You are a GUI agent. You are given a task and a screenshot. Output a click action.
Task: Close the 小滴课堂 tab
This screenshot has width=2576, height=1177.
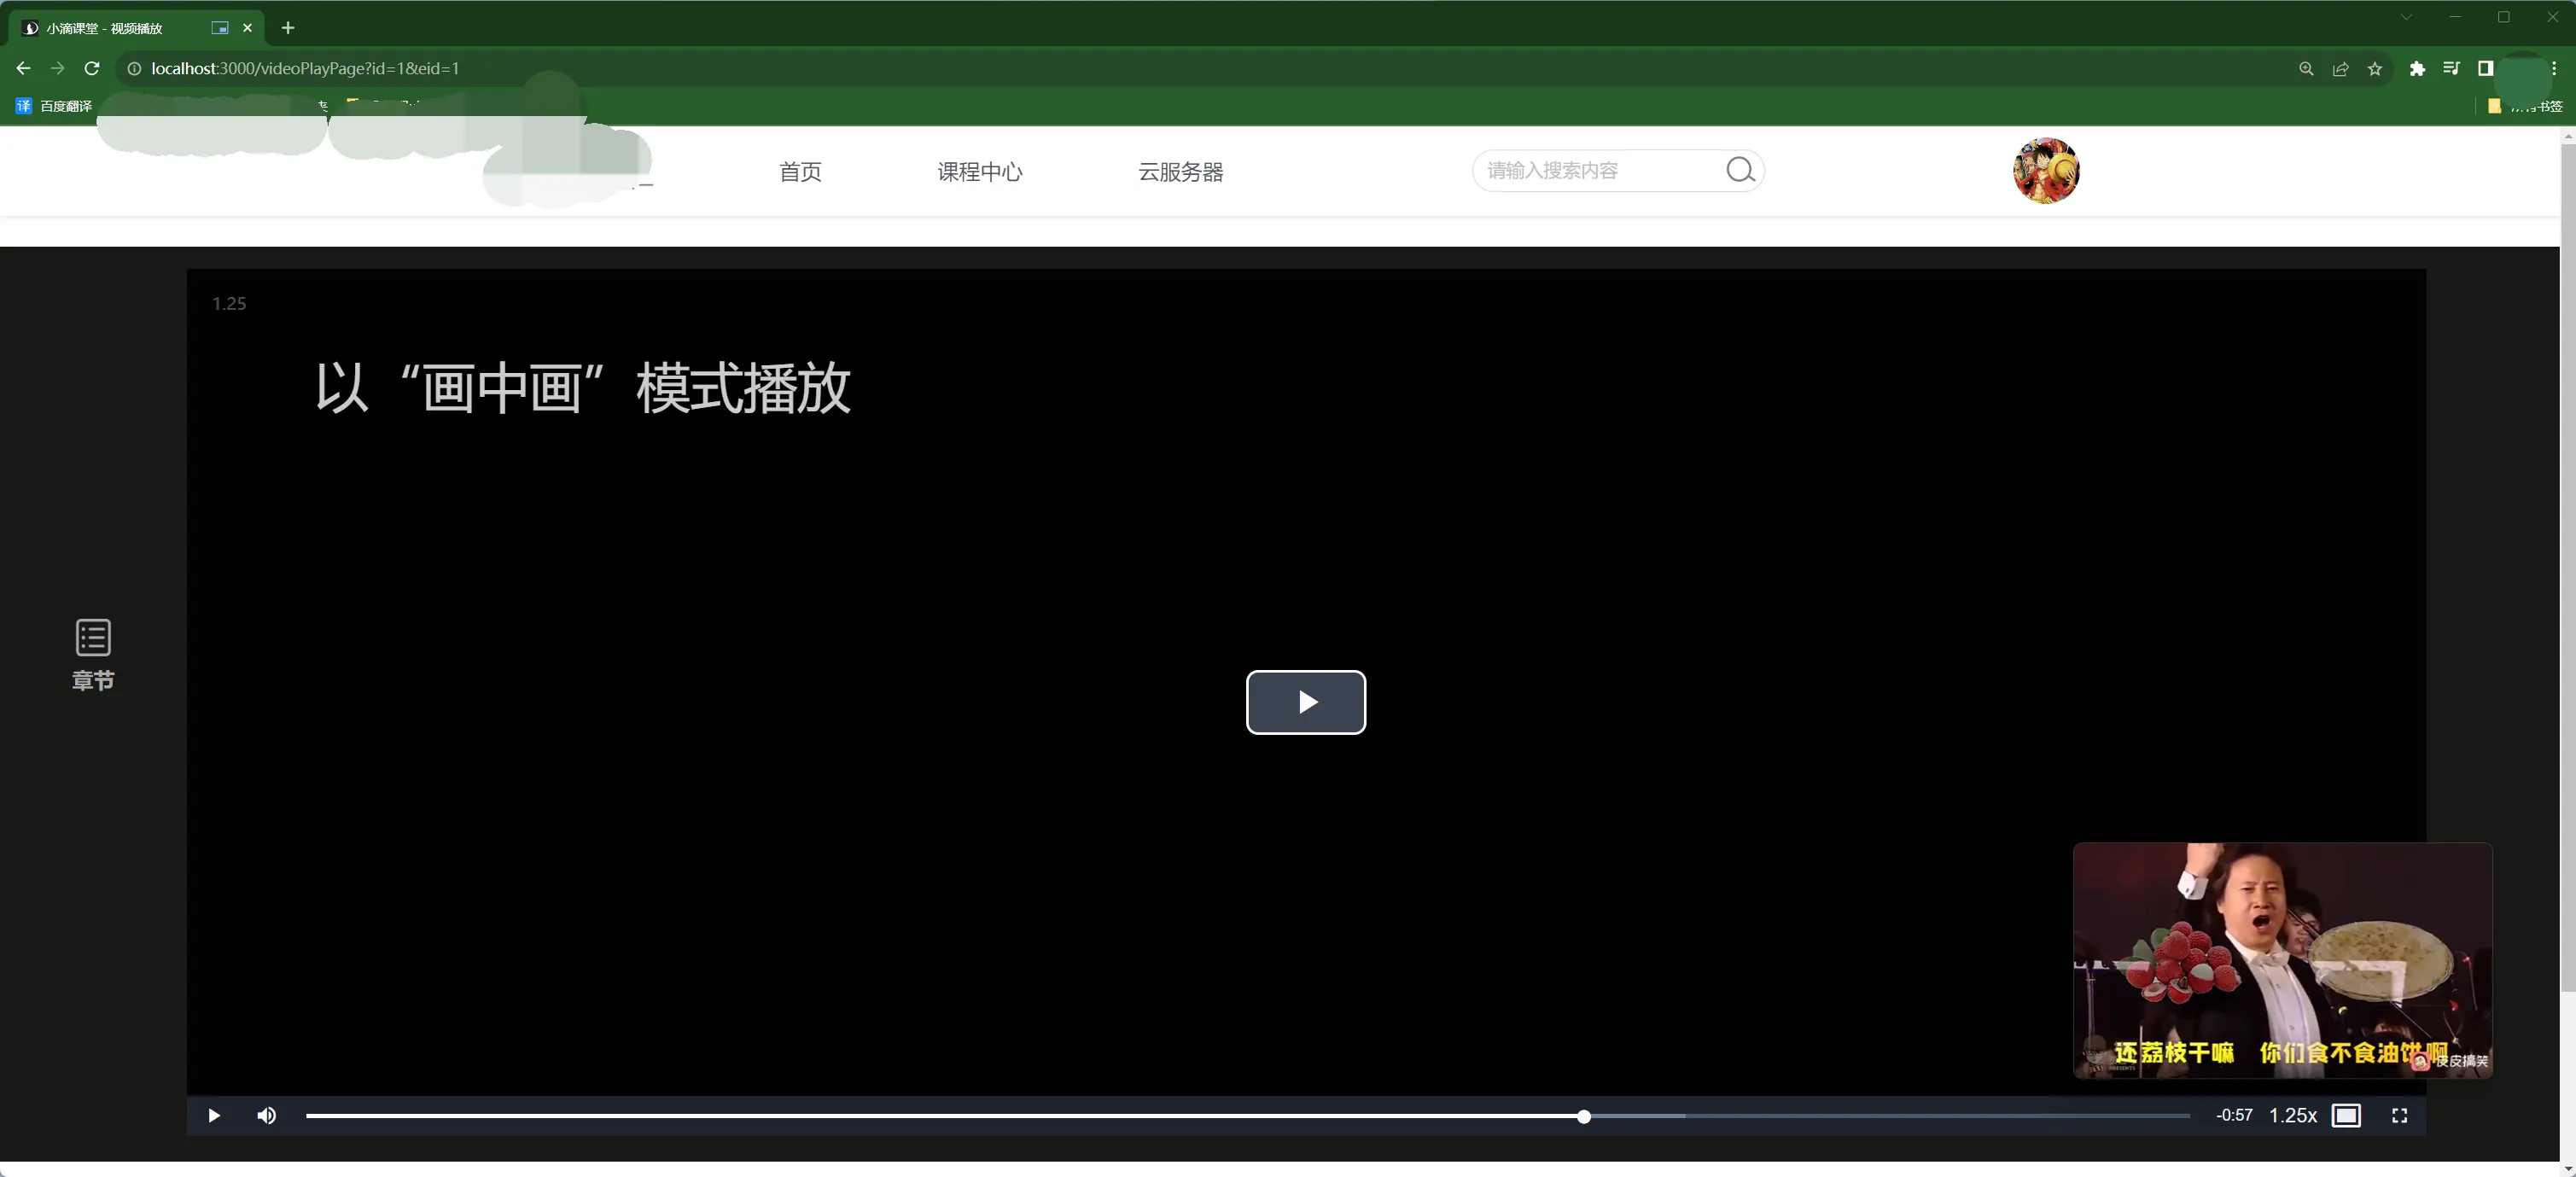(x=247, y=28)
